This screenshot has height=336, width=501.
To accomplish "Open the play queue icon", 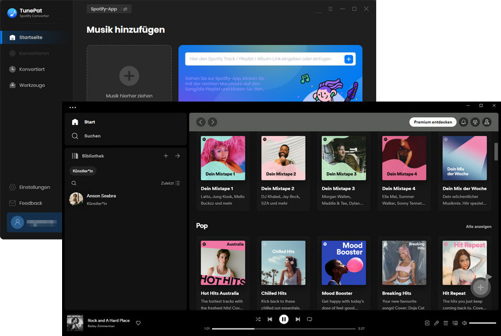I will (x=446, y=323).
